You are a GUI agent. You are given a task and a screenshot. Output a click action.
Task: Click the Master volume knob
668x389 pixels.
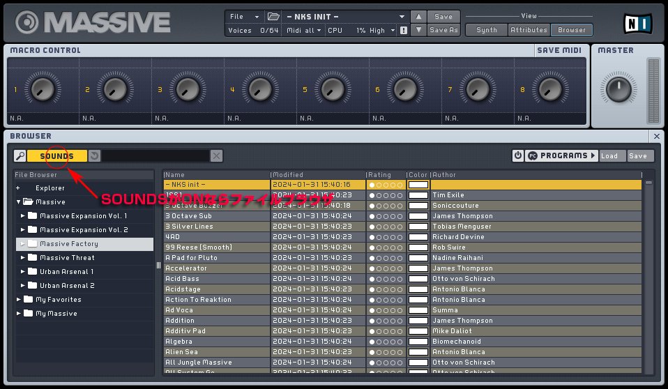point(618,89)
